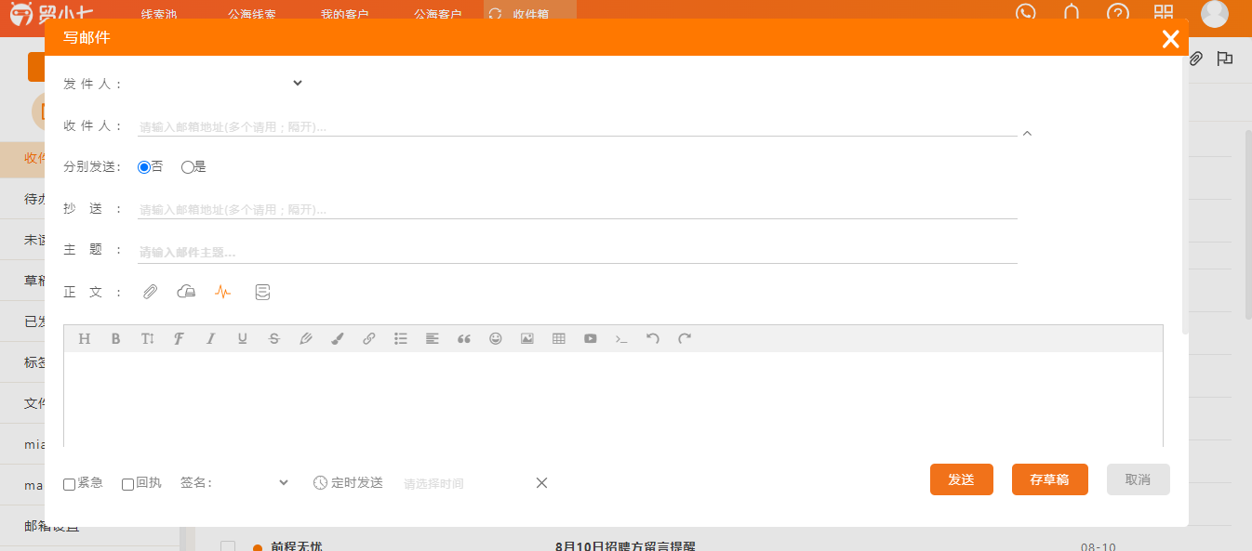Screen dimensions: 1252x551
Task: Select 是 for 分别发送
Action: 188,167
